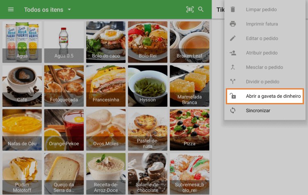Add the Broken Leaf tea item
This screenshot has height=195, width=308.
(190, 42)
